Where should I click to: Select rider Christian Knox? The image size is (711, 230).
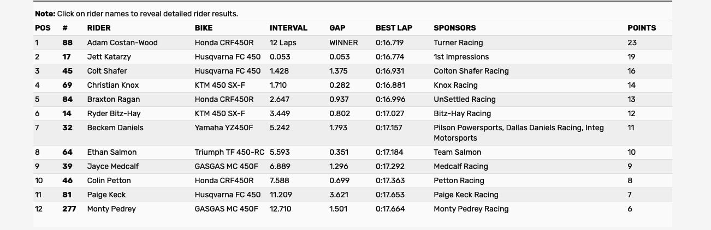click(x=113, y=85)
